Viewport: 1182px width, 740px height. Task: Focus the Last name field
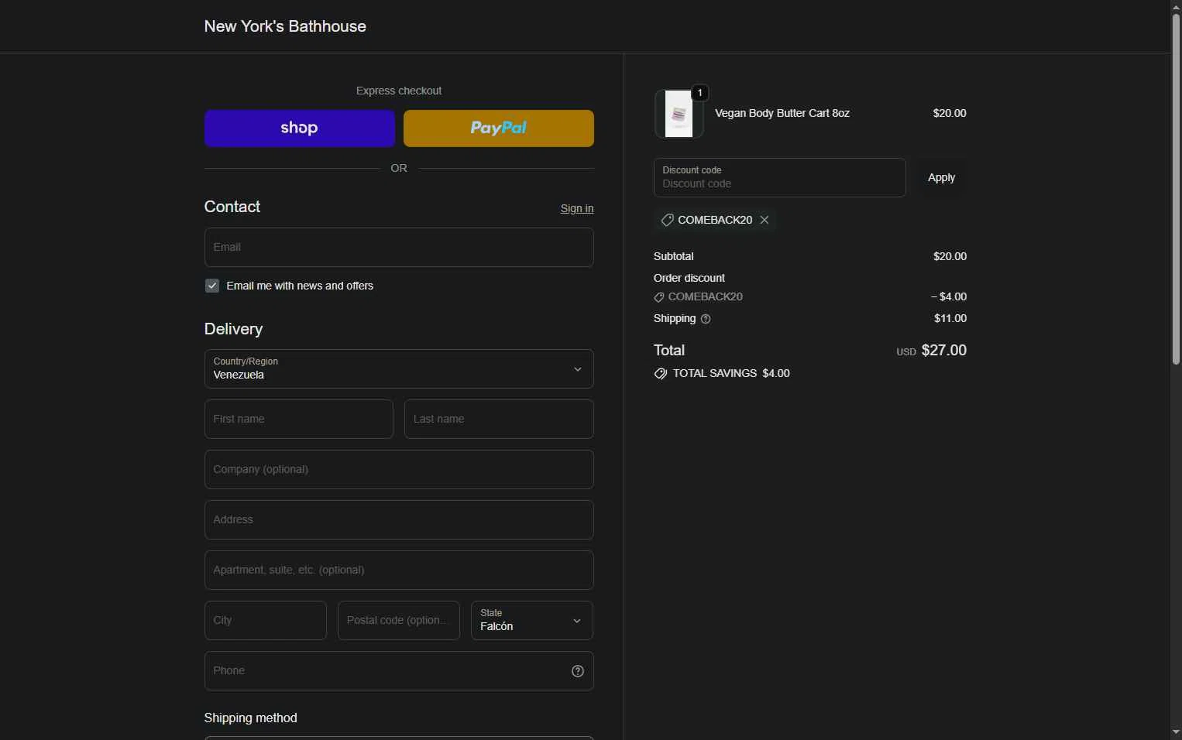click(x=499, y=420)
